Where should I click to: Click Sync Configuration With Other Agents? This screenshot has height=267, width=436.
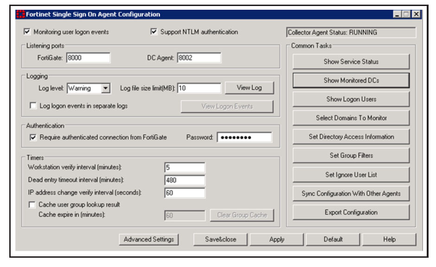coord(351,193)
